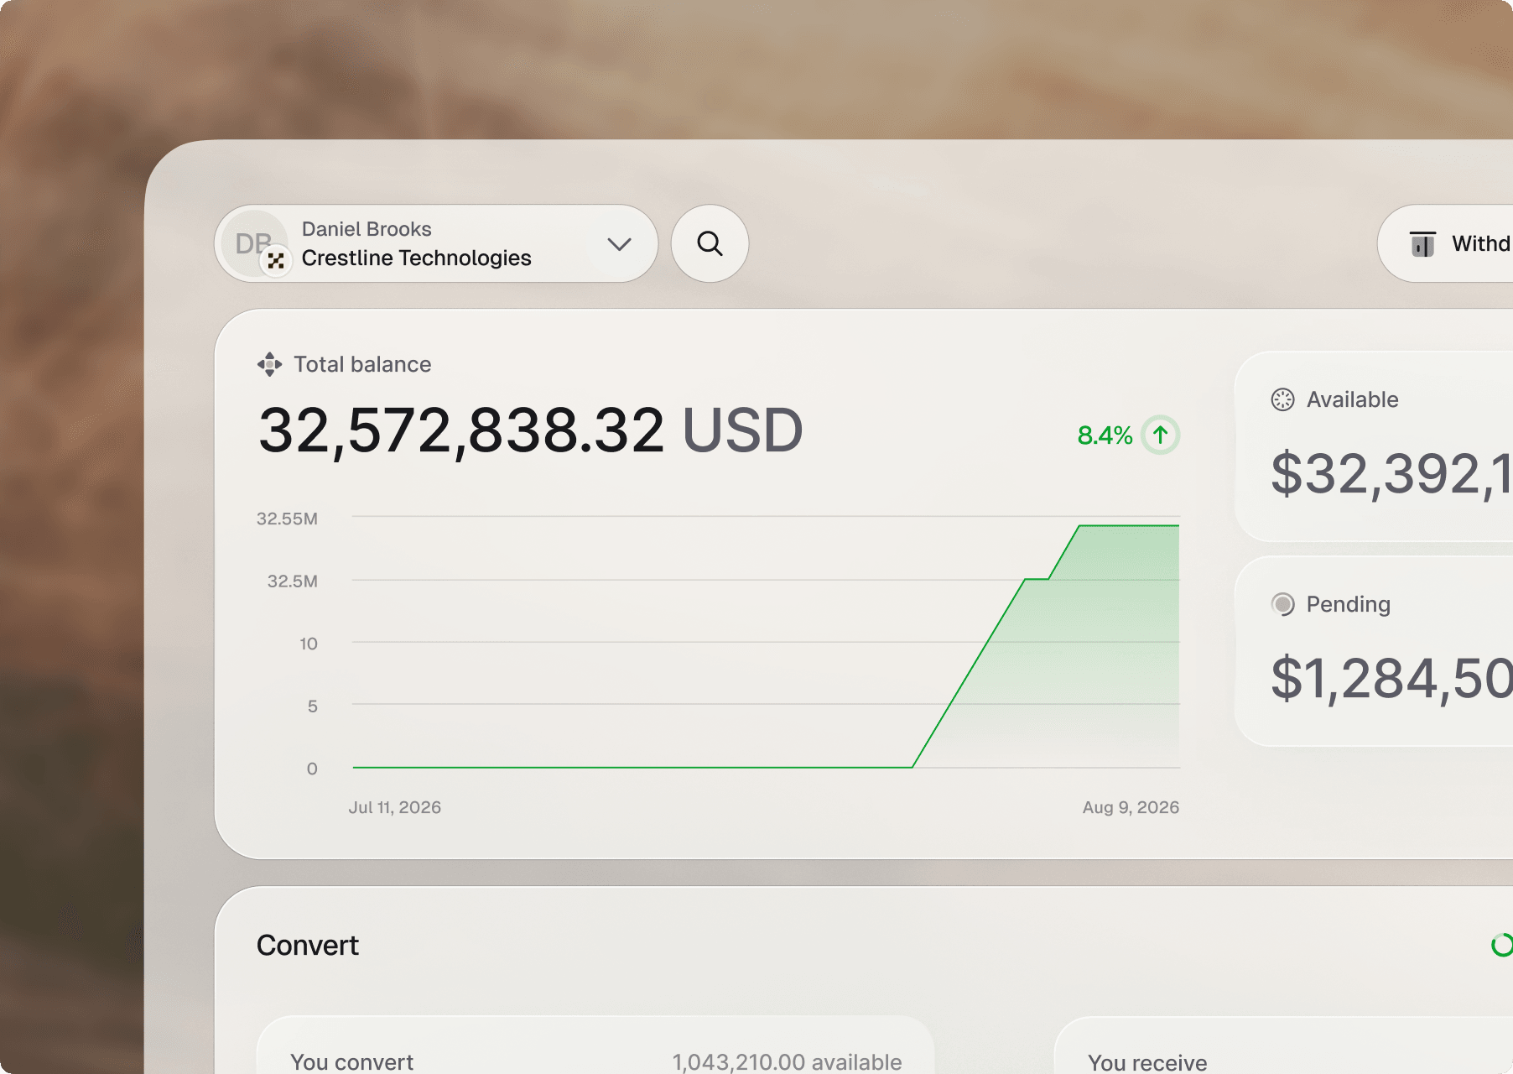
Task: Click the DB avatar for Daniel Brooks
Action: pos(253,243)
